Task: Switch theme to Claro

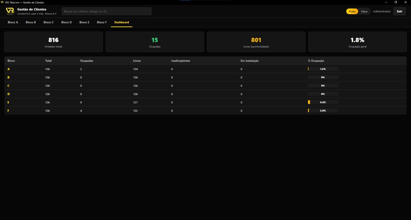Action: pyautogui.click(x=364, y=11)
